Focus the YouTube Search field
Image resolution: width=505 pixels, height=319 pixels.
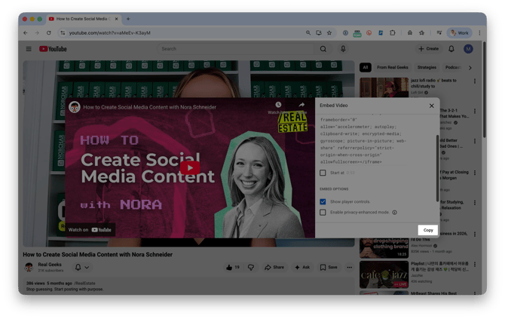(x=235, y=49)
